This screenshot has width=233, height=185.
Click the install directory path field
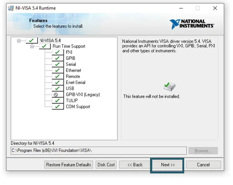(99, 151)
